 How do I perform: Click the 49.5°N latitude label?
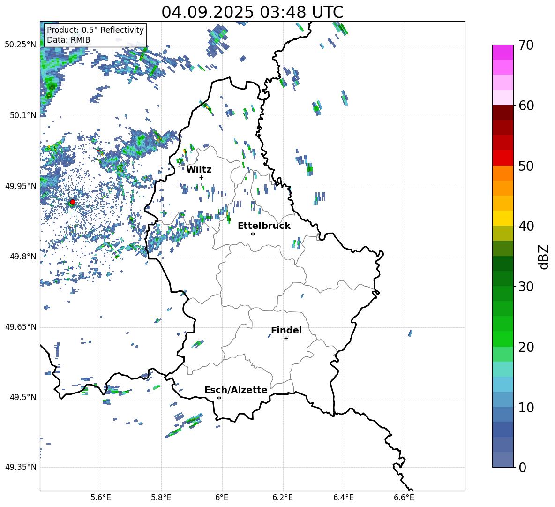(22, 397)
